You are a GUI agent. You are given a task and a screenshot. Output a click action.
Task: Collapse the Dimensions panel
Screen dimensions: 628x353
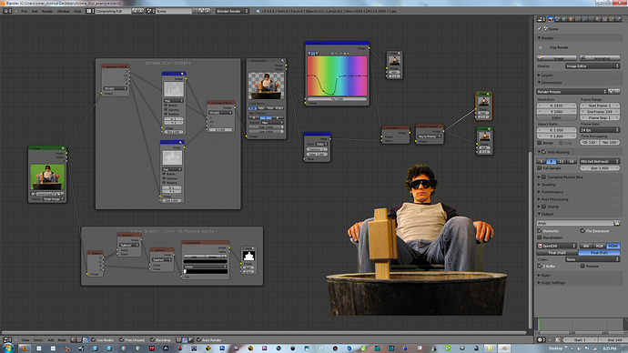pos(552,83)
